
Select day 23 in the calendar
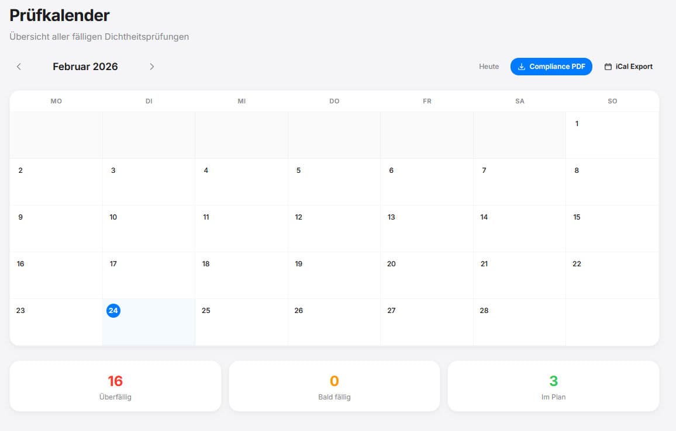[x=56, y=322]
